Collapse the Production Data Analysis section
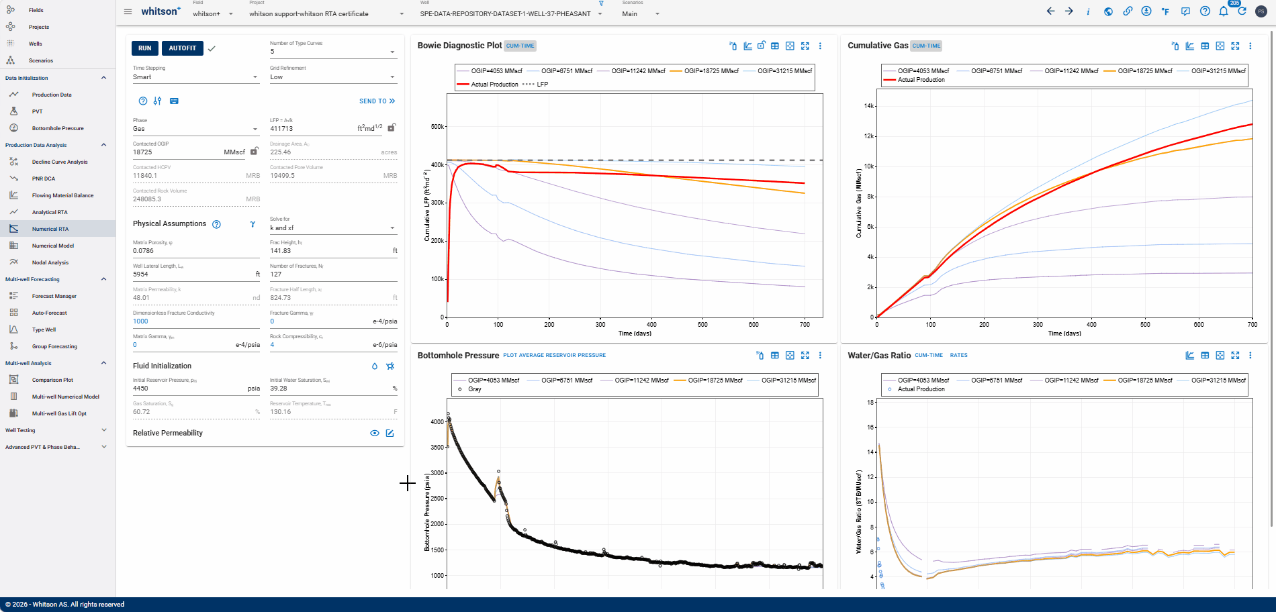Viewport: 1276px width, 612px height. point(103,145)
